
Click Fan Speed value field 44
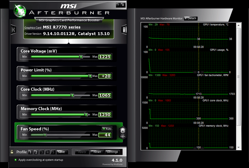pyautogui.click(x=105, y=135)
